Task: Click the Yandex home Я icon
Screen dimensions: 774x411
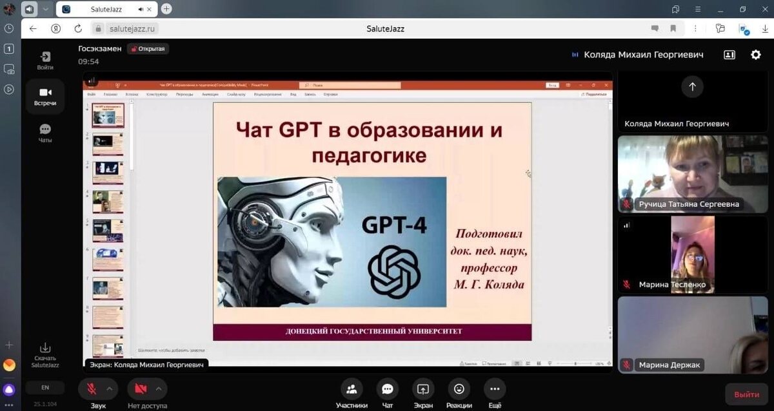Action: pyautogui.click(x=56, y=28)
